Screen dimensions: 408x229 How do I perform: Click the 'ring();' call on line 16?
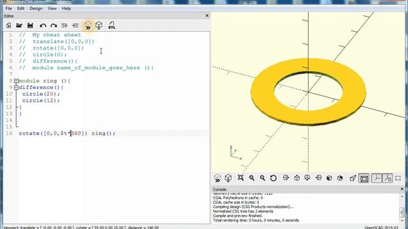coord(103,133)
